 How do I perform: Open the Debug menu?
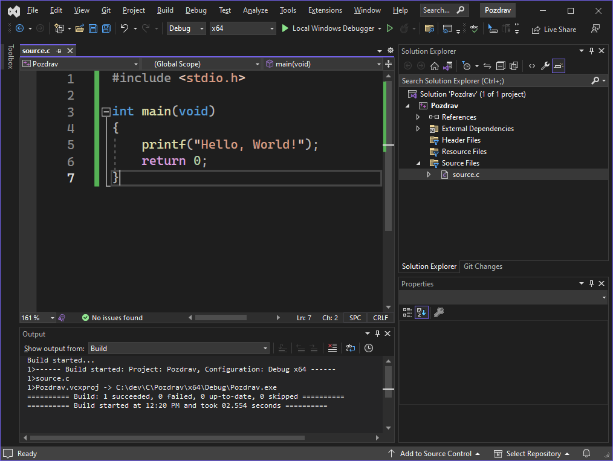196,10
